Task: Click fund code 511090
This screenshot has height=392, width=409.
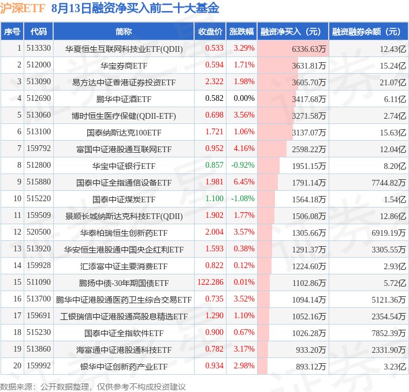Action: [x=39, y=282]
